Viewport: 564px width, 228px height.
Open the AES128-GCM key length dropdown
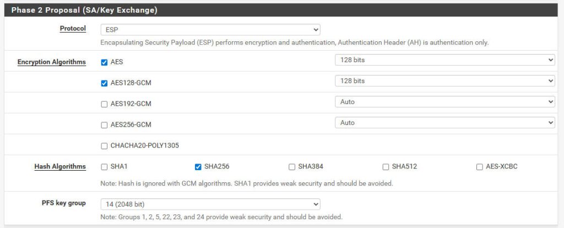445,81
